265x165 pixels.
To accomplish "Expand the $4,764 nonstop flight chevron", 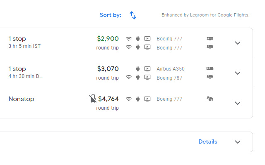I will point(238,103).
